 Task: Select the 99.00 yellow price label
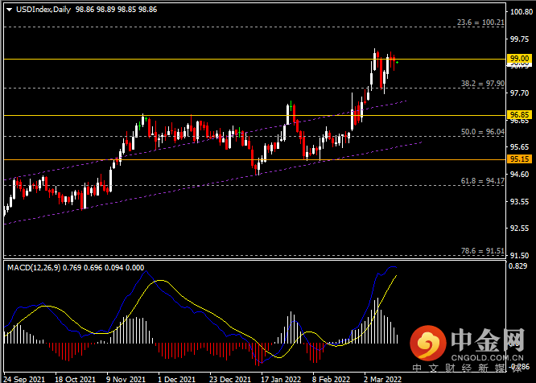click(519, 59)
